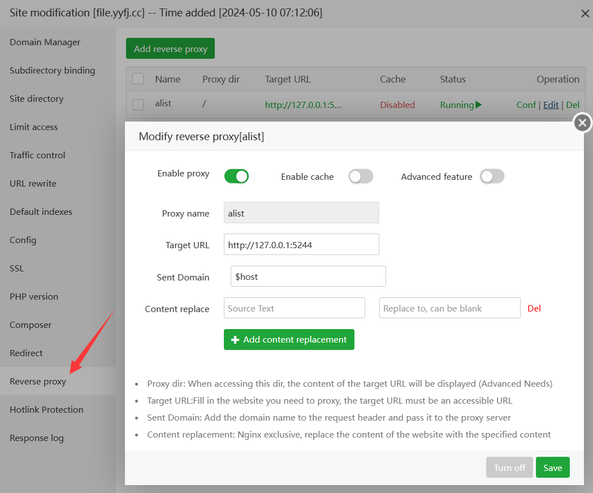Click the Target URL input field

[301, 244]
